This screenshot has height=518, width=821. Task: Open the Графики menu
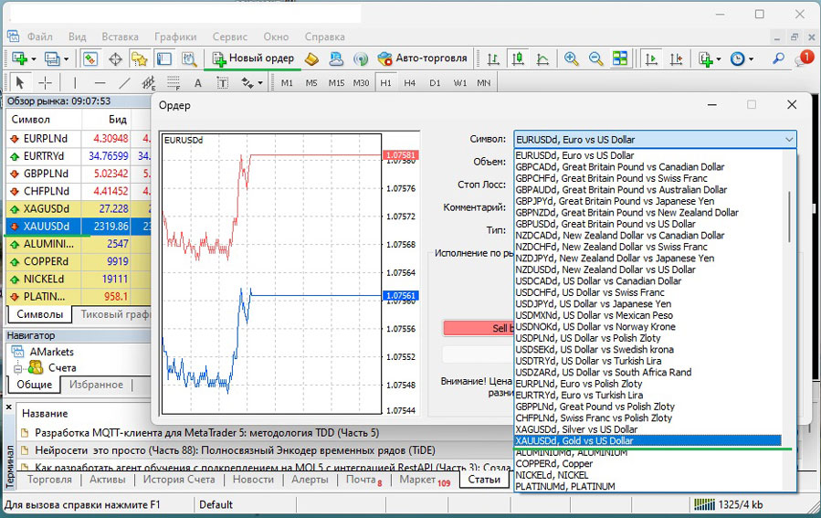click(175, 37)
